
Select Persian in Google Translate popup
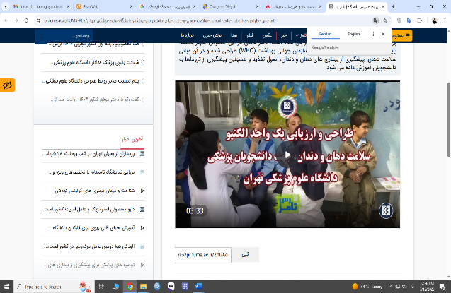(x=325, y=34)
